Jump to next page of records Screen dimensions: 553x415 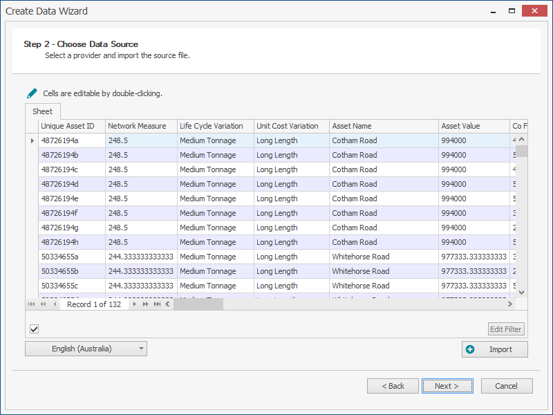click(x=145, y=304)
